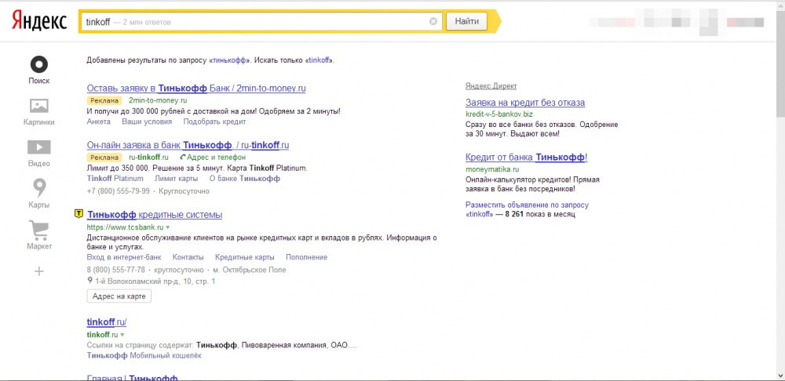Open the Картинки images icon
Viewport: 785px width, 381px height.
(39, 106)
